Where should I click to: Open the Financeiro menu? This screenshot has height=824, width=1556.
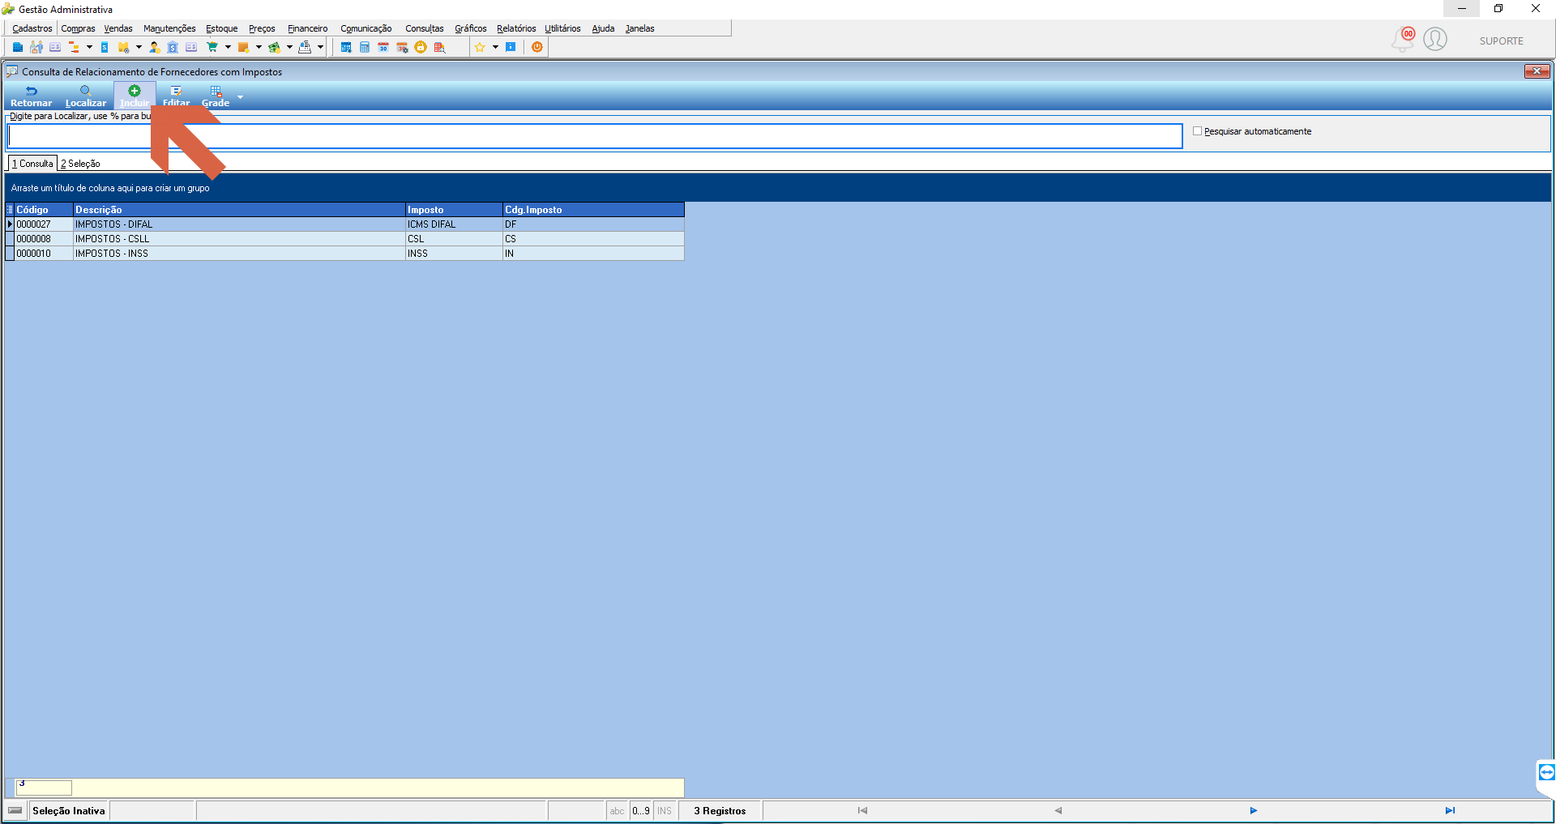pos(307,28)
